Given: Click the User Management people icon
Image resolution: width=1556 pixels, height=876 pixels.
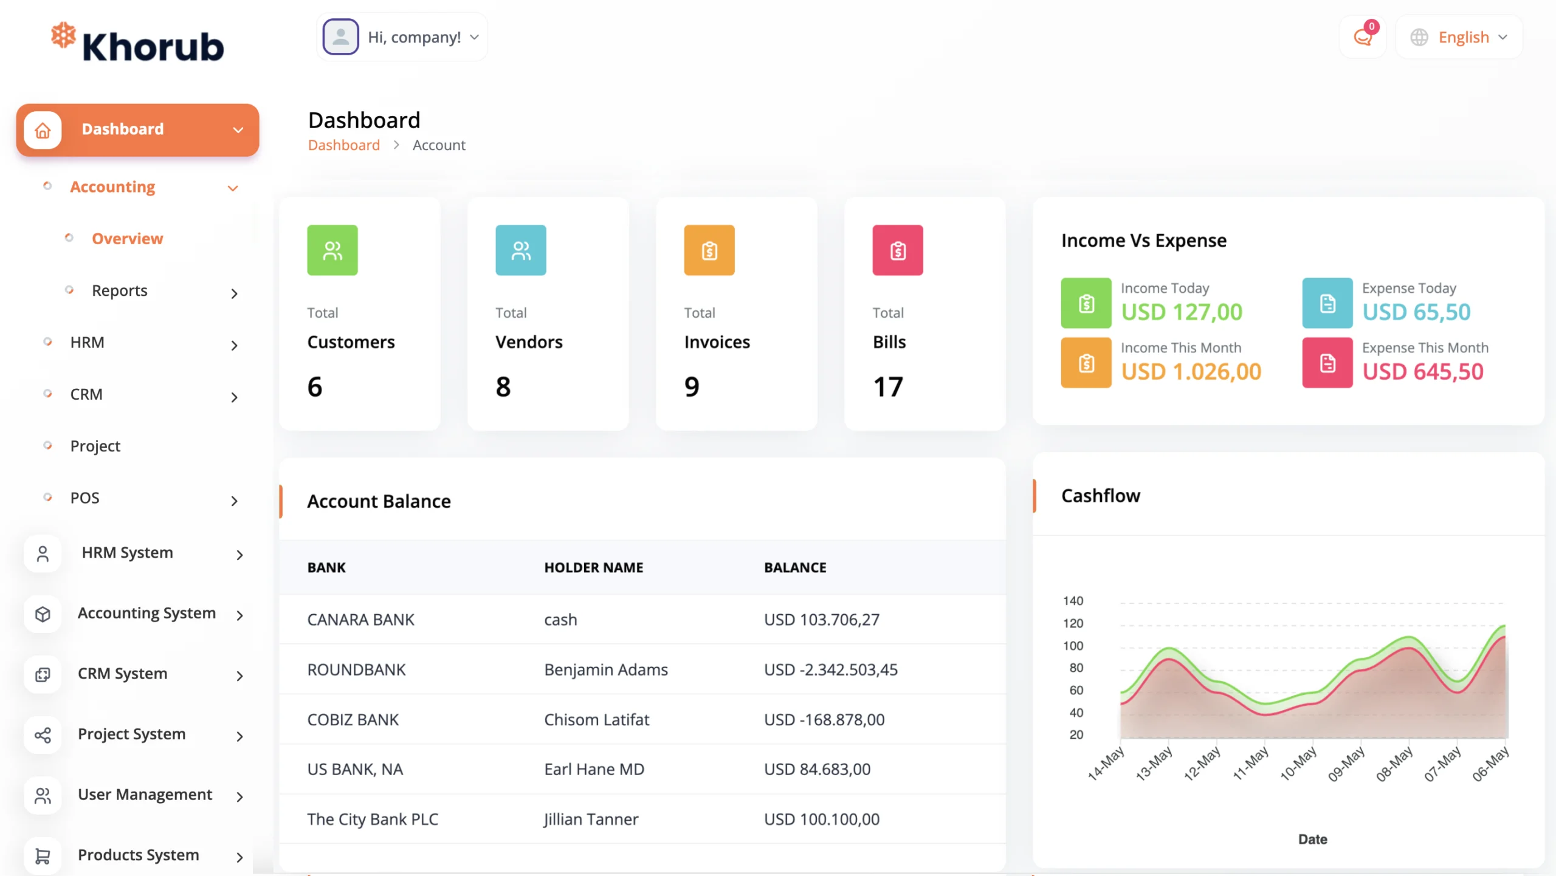Looking at the screenshot, I should click(x=43, y=796).
